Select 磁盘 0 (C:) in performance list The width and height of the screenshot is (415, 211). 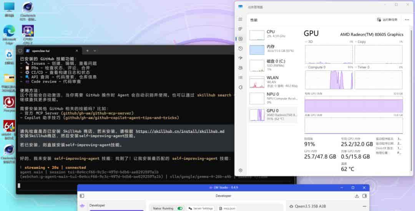click(273, 65)
